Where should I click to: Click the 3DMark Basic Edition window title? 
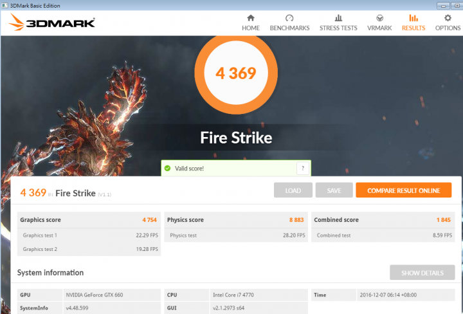(35, 6)
